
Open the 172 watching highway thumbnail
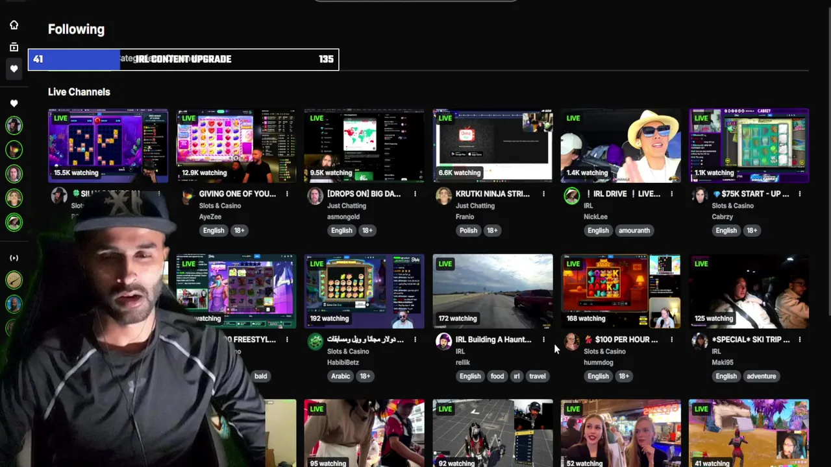click(x=493, y=291)
